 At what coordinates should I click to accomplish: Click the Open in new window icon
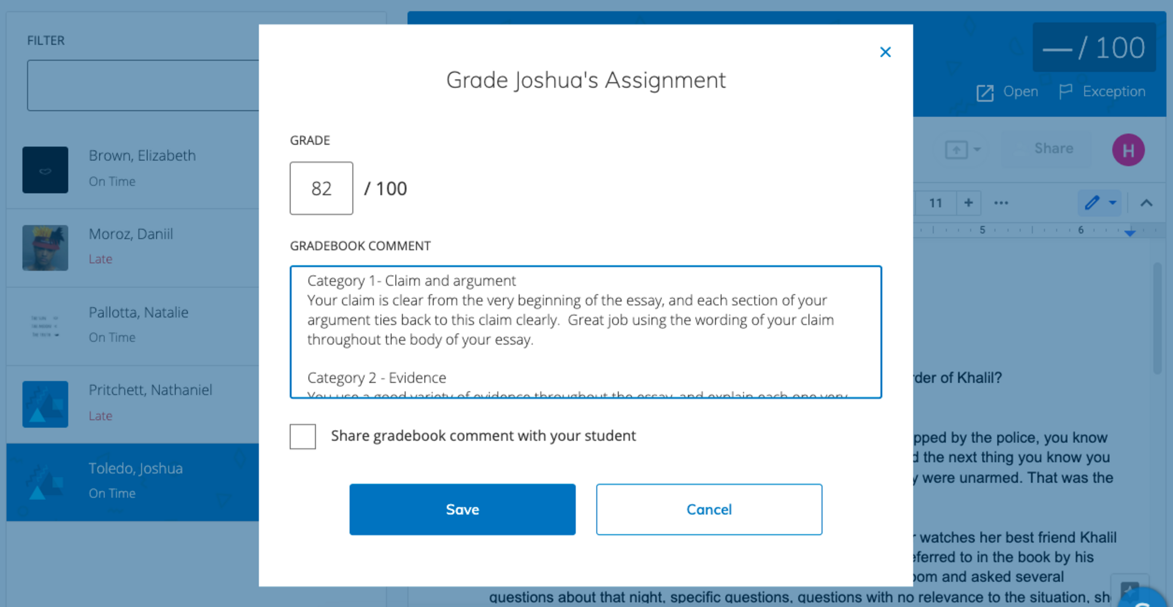(x=985, y=93)
